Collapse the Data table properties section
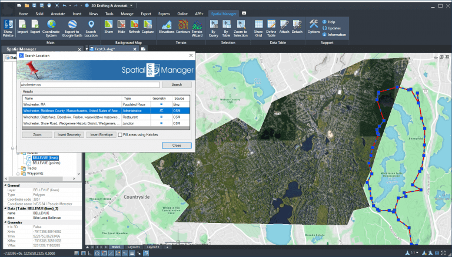 [5, 208]
